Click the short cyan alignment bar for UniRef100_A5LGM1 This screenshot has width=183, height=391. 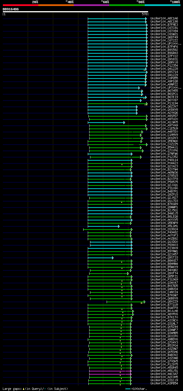[x=104, y=226]
